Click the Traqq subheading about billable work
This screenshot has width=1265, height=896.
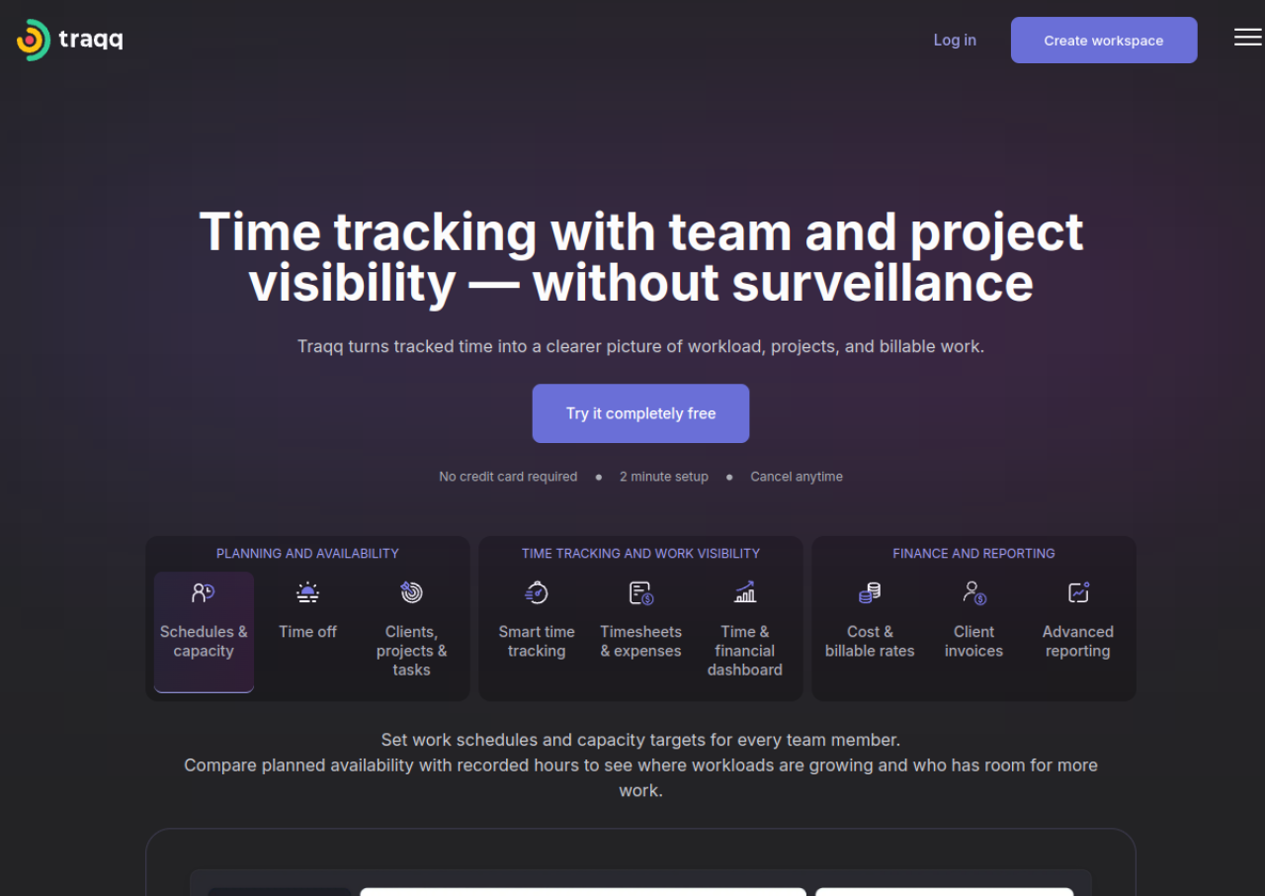(641, 346)
